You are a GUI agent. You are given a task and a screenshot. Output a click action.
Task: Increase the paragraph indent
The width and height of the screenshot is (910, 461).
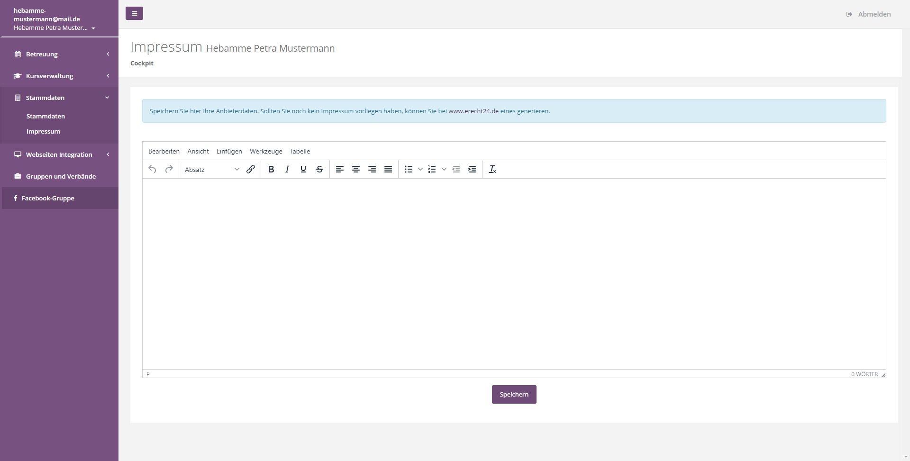472,169
